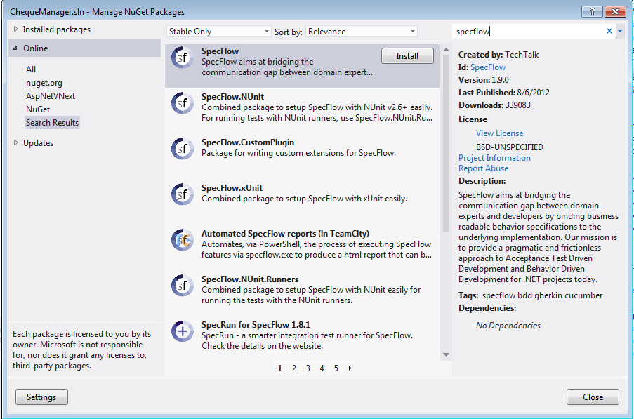Go to results page 2
634x419 pixels.
pyautogui.click(x=294, y=368)
